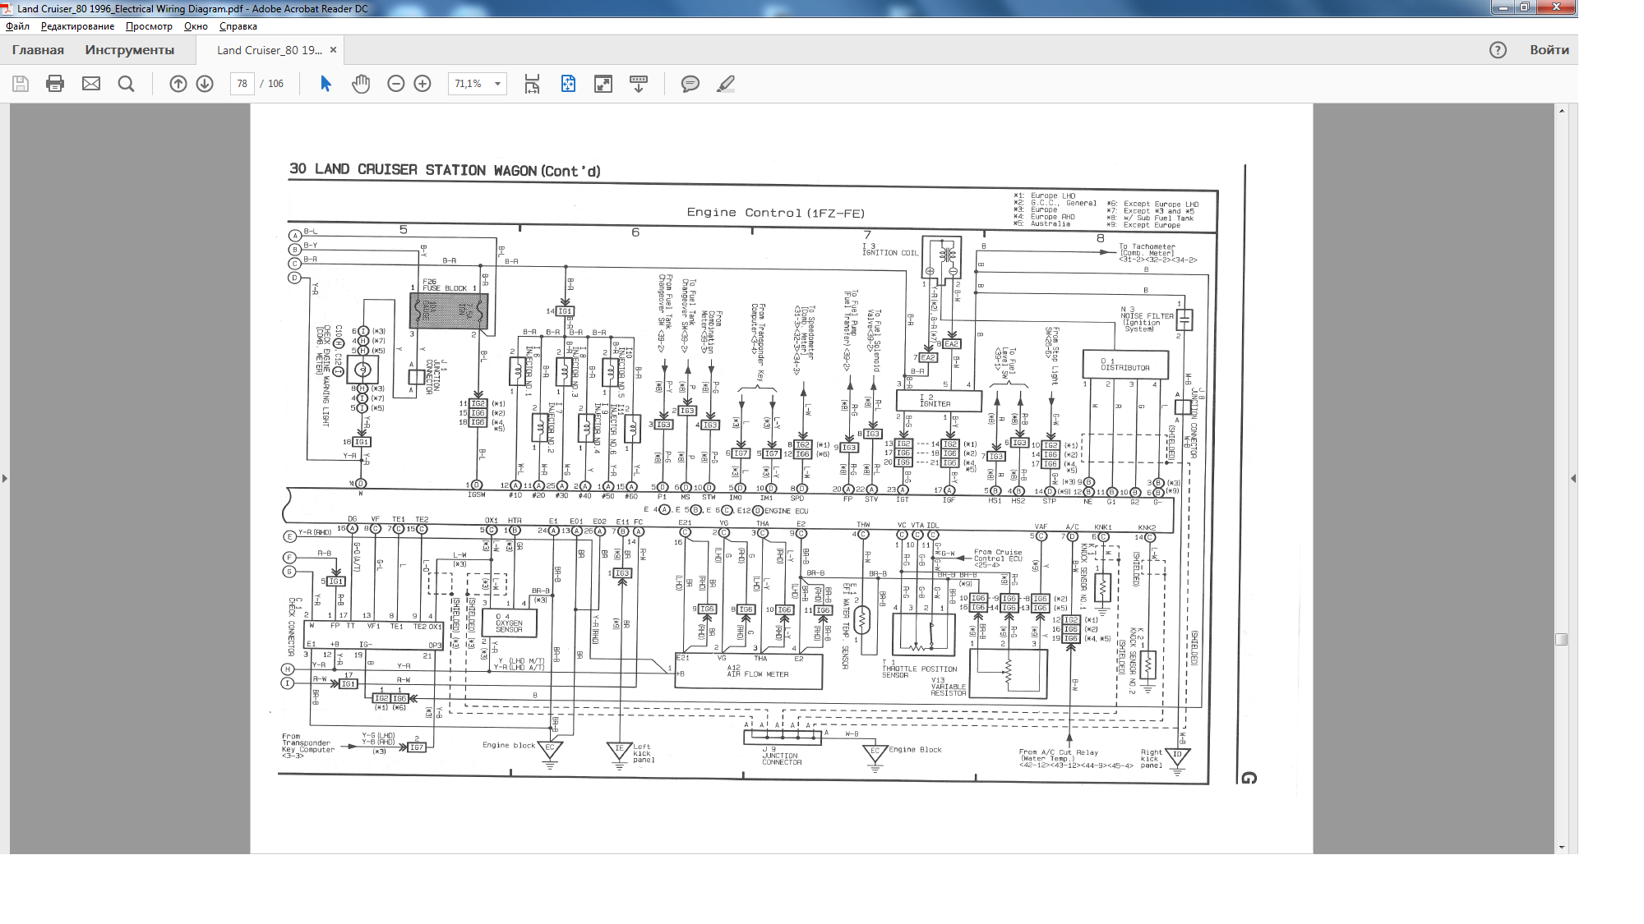
Task: Fit one full page icon
Action: (x=568, y=84)
